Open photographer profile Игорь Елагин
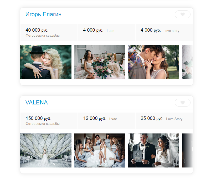Viewport: 201px width, 179px height. [43, 14]
